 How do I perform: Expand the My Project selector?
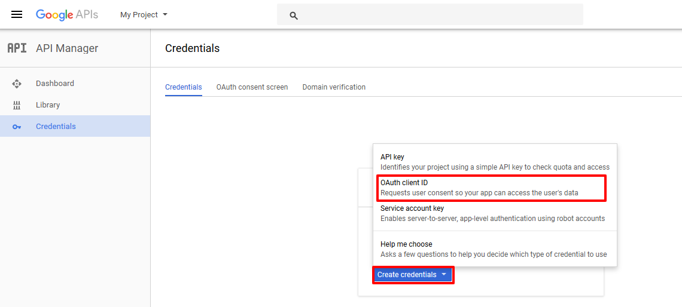point(144,14)
